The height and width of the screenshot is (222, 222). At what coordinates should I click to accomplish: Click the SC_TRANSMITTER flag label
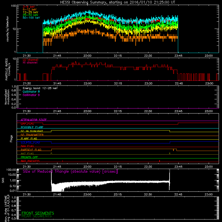point(32,135)
